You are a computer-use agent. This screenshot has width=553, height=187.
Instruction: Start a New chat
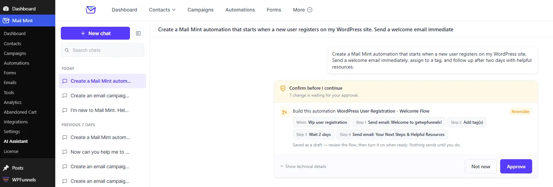(x=95, y=33)
